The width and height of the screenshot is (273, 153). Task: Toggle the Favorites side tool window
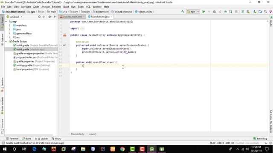(x=2, y=85)
